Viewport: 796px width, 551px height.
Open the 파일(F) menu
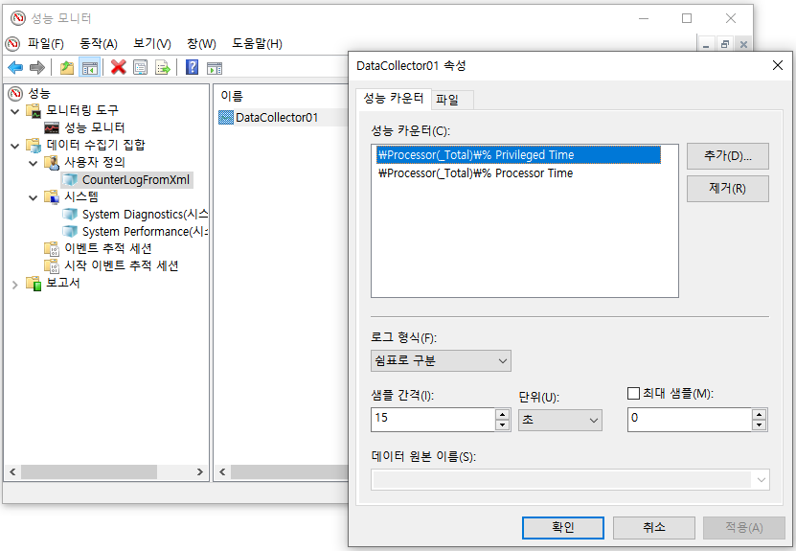coord(46,44)
